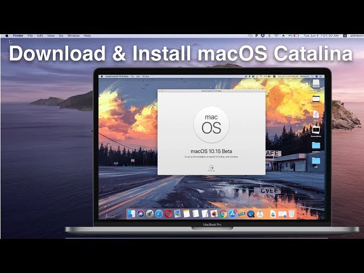Click the screen mirroring status icon
This screenshot has width=364, height=273.
point(250,36)
